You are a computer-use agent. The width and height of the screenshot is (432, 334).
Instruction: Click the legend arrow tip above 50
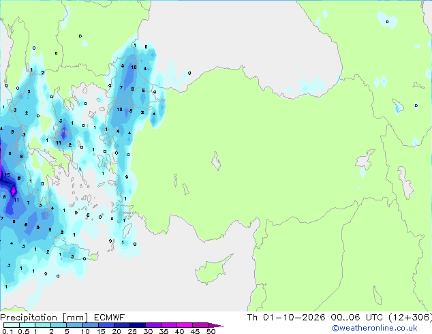(216, 325)
